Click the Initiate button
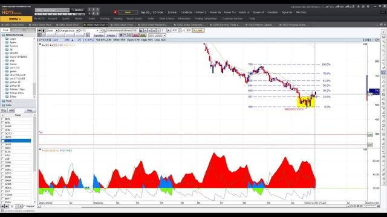 111,36
